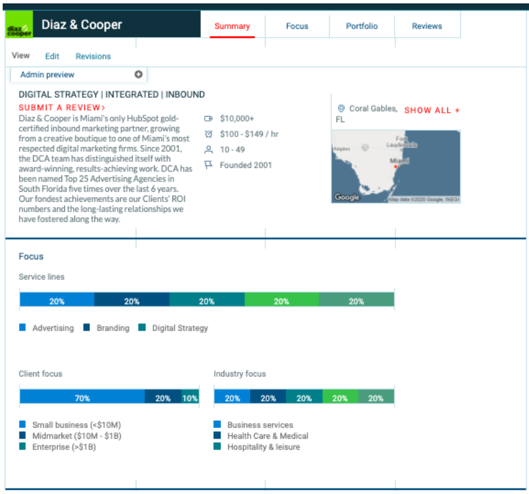
Task: Click the location pin icon near Coral Gables
Action: point(341,109)
